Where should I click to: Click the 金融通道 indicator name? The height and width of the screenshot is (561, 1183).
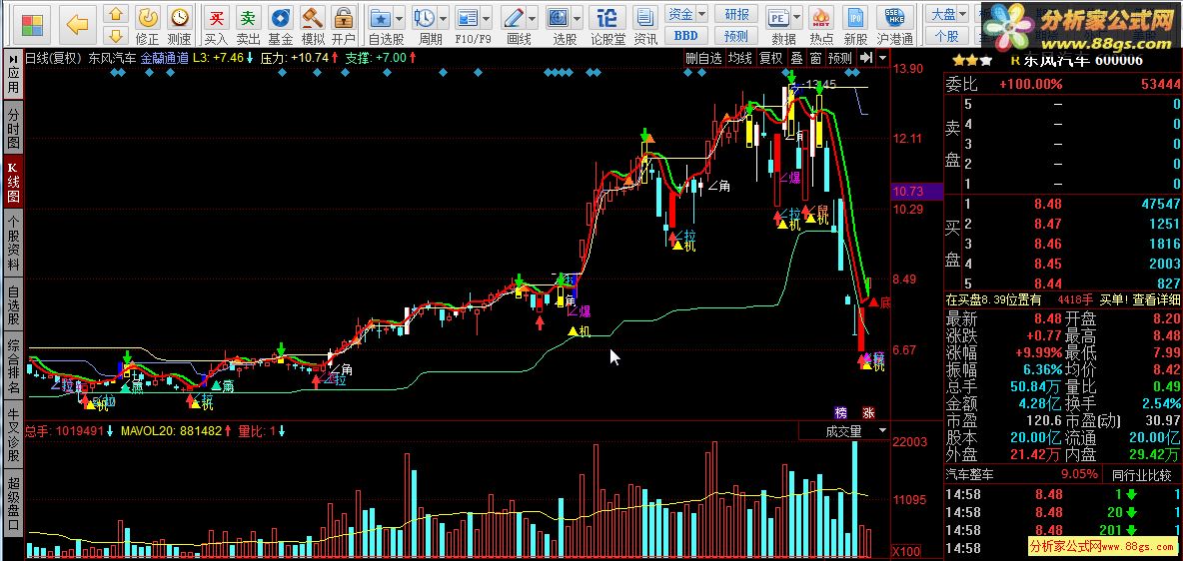pyautogui.click(x=164, y=57)
